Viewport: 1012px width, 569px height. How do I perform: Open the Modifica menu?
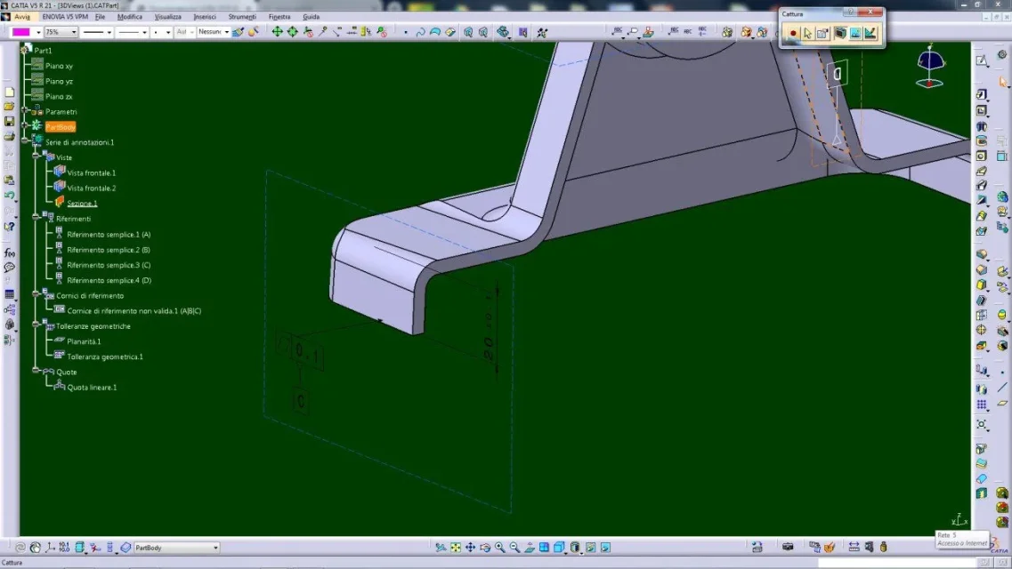[x=130, y=17]
